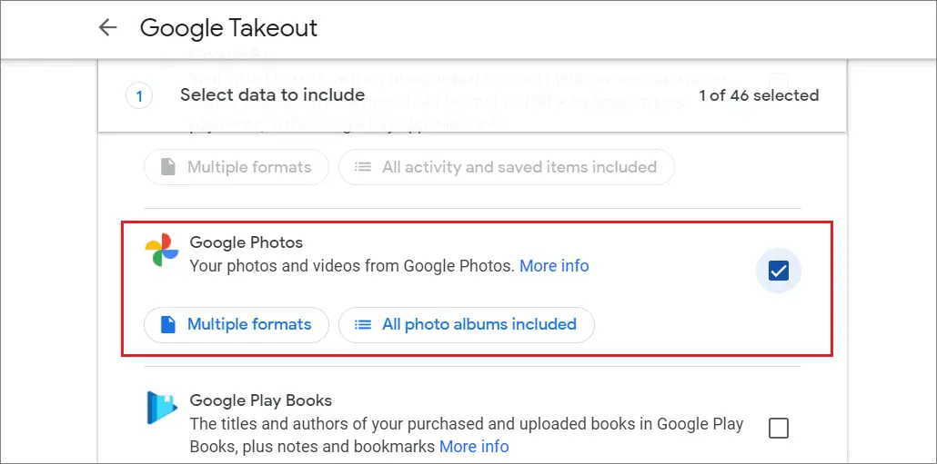This screenshot has height=464, width=937.
Task: Open All activity and saved items included
Action: coord(506,167)
